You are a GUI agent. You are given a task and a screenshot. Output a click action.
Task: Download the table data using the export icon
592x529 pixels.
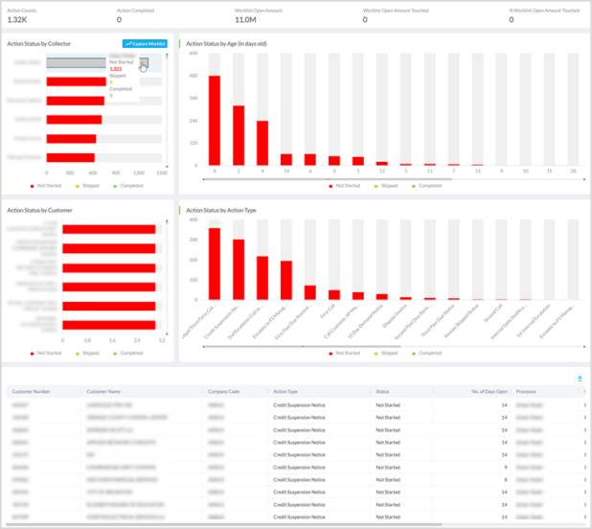(580, 378)
